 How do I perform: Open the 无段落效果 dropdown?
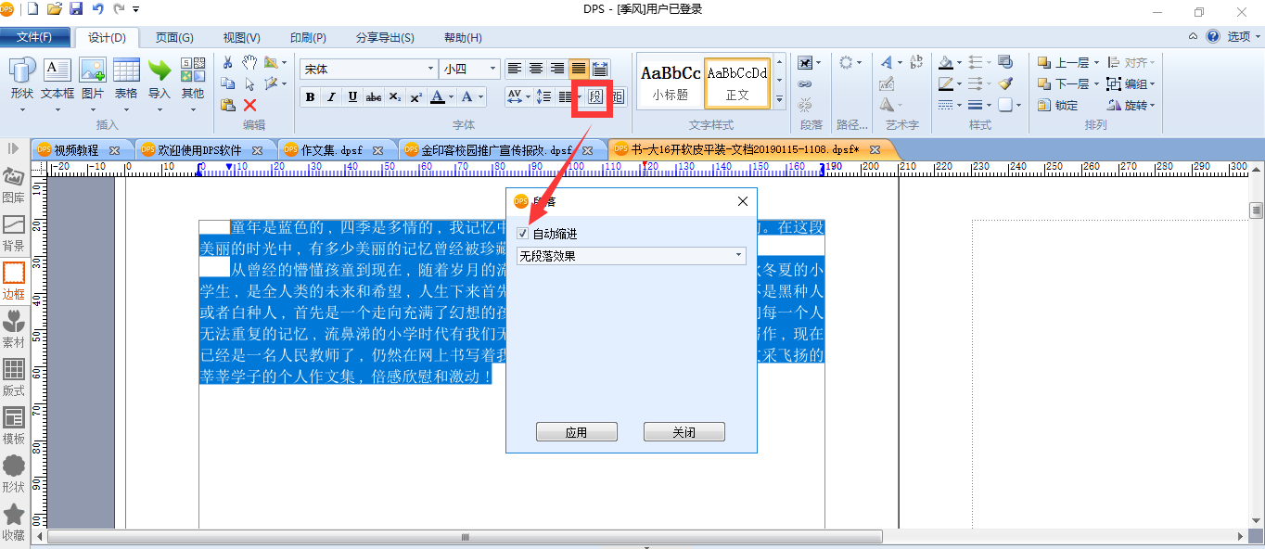click(x=631, y=256)
